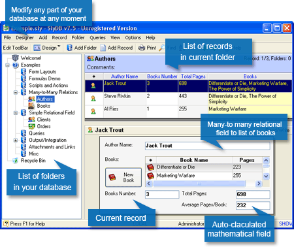Screen dimensions: 294x247
Task: Collapse Many-to-Many Relations node
Action: [x=16, y=92]
